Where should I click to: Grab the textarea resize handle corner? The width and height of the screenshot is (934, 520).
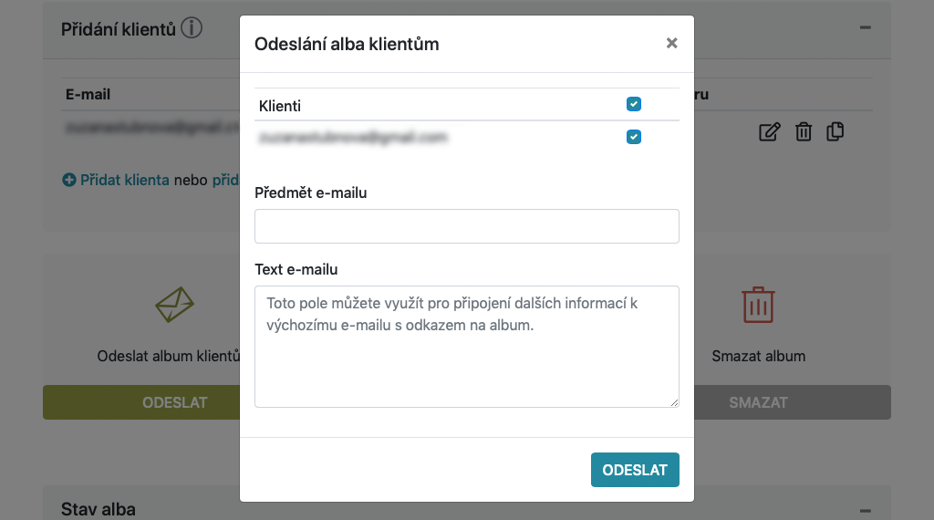[x=674, y=402]
